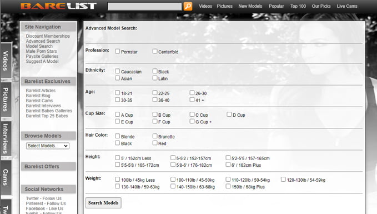Check the 100lb / 45kg Less weight checkbox
Viewport: 377px width, 214px height.
pos(117,180)
